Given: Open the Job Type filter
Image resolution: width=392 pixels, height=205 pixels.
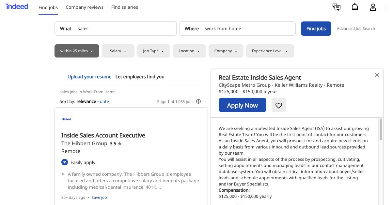Looking at the screenshot, I should [153, 51].
